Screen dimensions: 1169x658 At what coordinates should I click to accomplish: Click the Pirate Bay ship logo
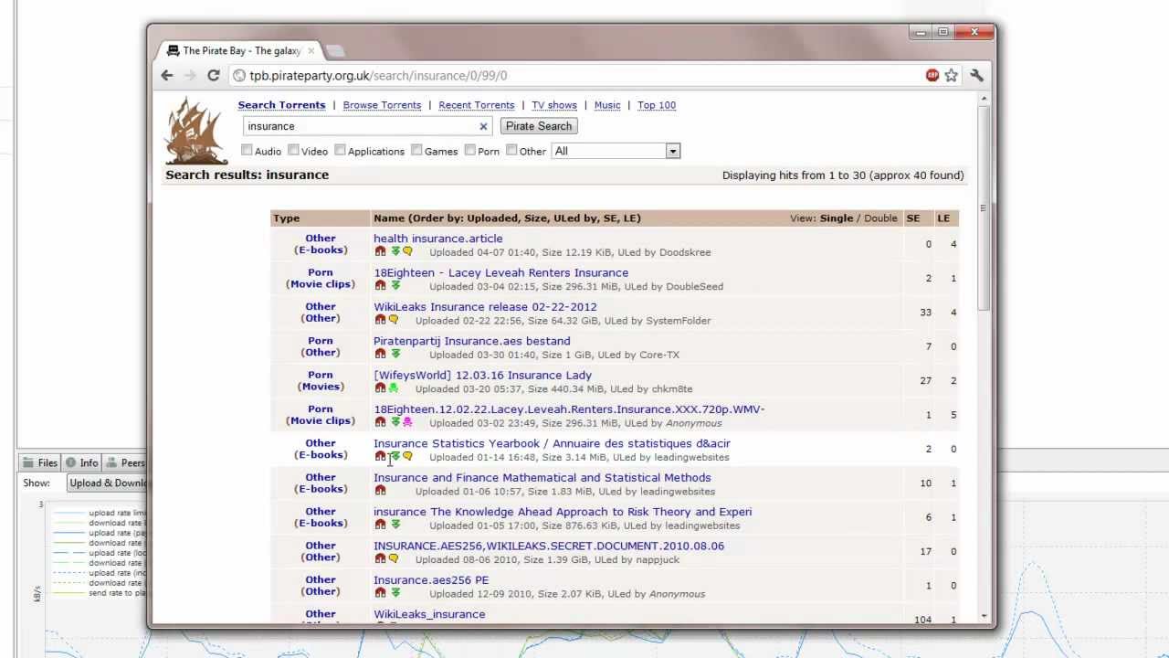pos(196,131)
